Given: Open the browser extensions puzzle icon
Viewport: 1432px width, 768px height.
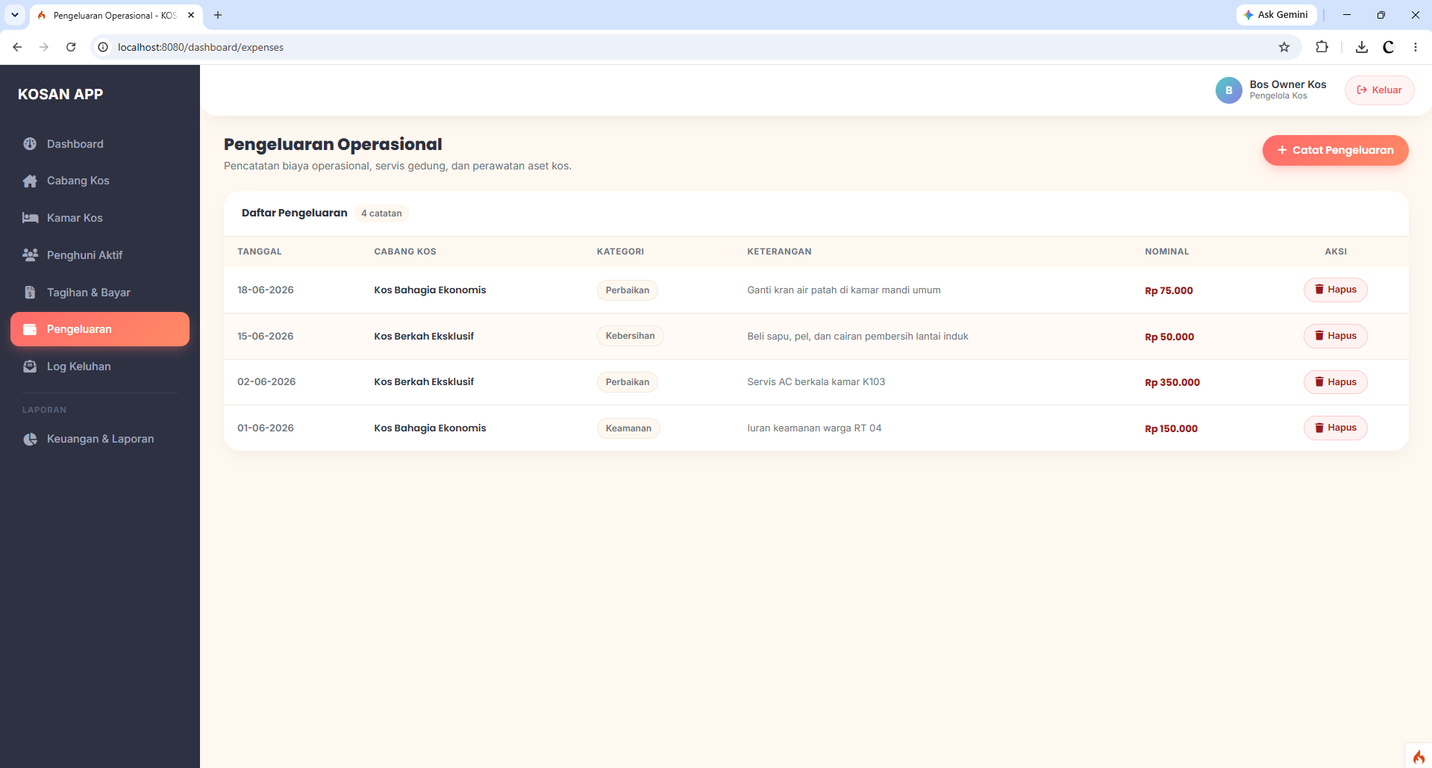Looking at the screenshot, I should coord(1322,47).
